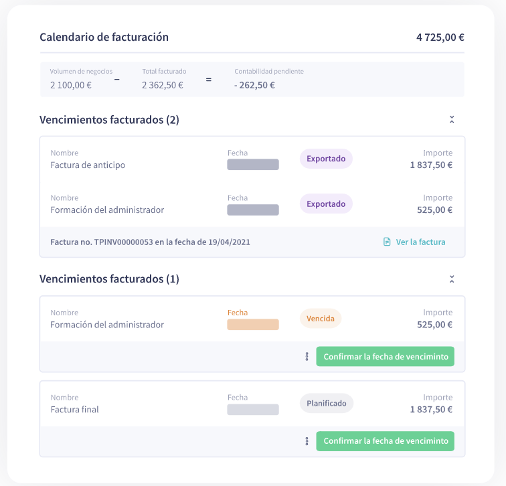This screenshot has height=486, width=506.
Task: Collapse the Vencimientos facturados (1) section
Action: [452, 279]
